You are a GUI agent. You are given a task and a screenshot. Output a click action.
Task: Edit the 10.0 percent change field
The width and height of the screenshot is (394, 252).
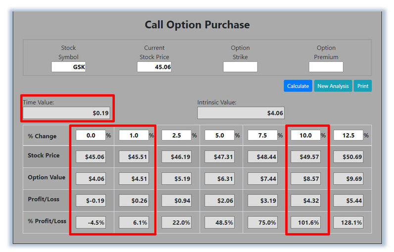point(305,136)
